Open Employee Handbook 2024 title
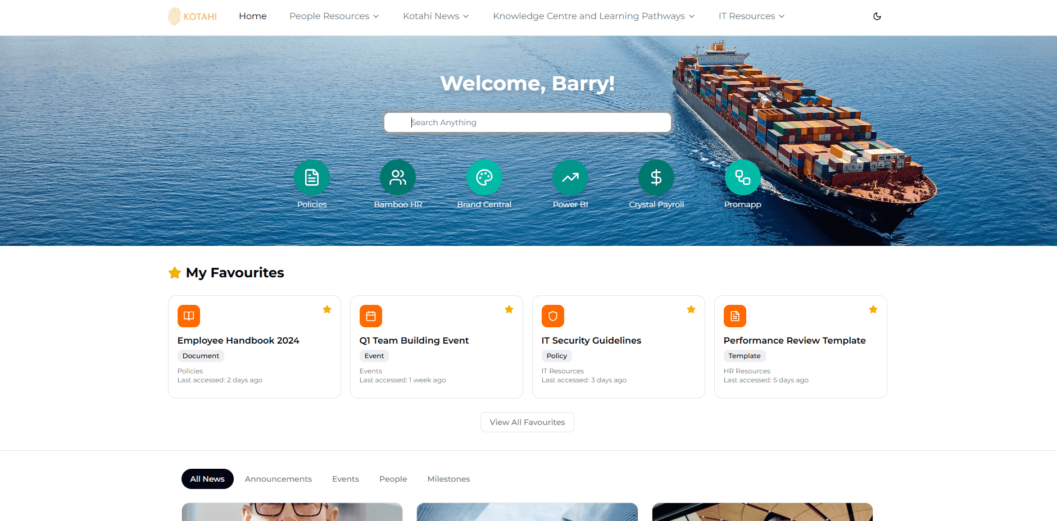The width and height of the screenshot is (1057, 521). click(x=238, y=341)
